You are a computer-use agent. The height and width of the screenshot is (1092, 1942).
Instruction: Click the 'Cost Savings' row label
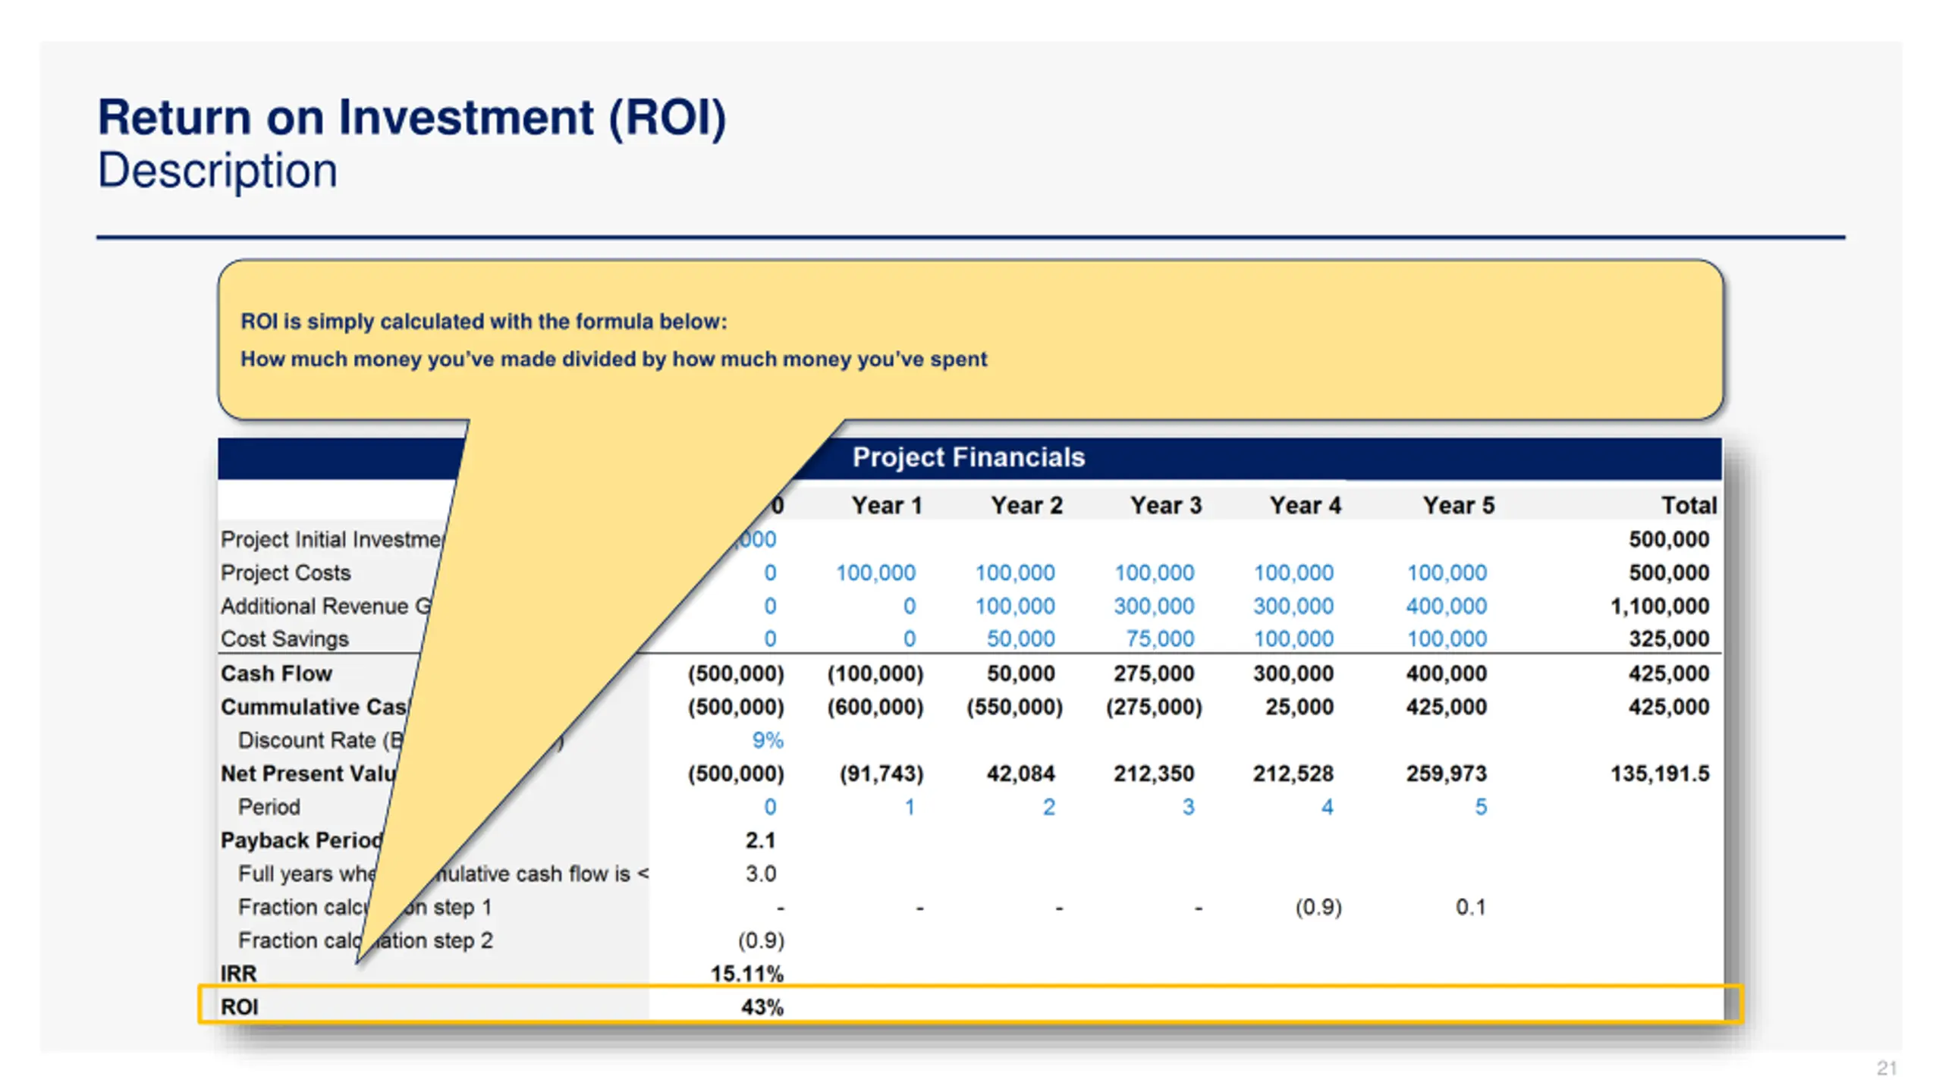click(x=284, y=639)
